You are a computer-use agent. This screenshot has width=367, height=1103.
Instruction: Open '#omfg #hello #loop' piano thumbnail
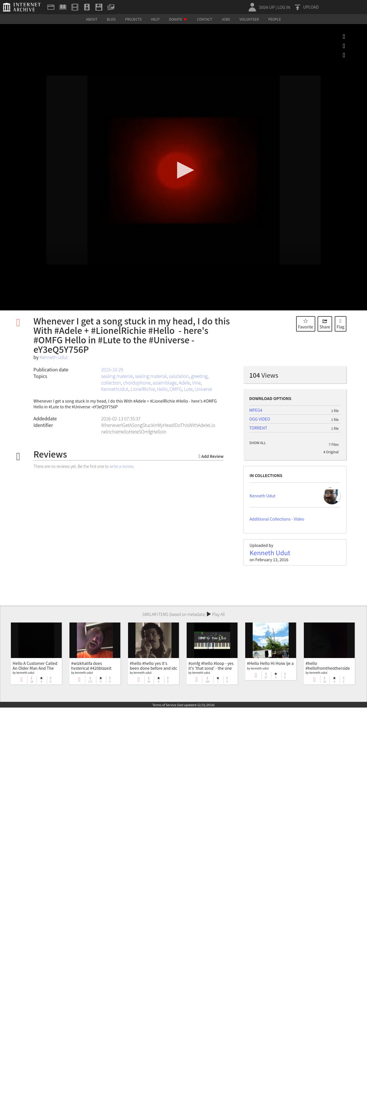[x=212, y=640]
